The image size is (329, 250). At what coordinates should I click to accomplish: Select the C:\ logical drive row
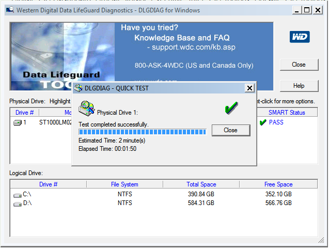(x=164, y=194)
